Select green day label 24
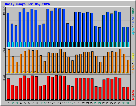 (x=100, y=103)
